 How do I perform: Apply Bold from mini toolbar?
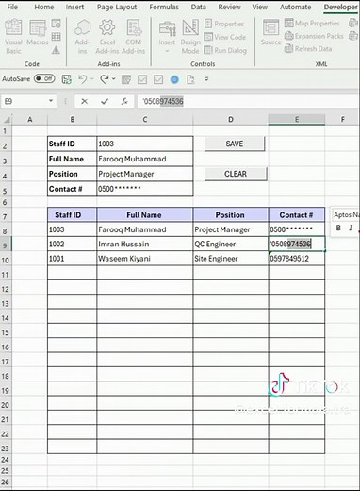pyautogui.click(x=338, y=228)
